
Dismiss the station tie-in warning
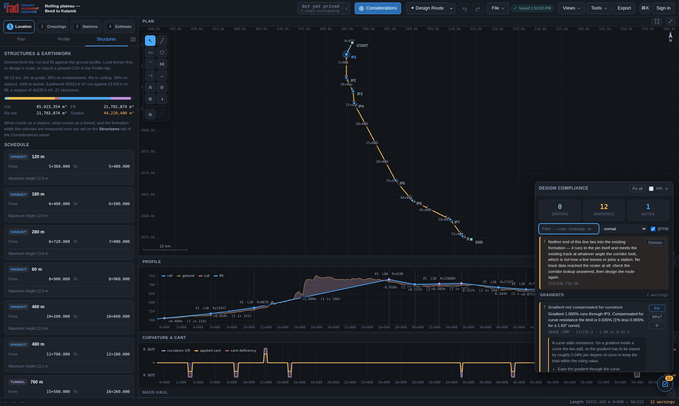click(x=655, y=243)
